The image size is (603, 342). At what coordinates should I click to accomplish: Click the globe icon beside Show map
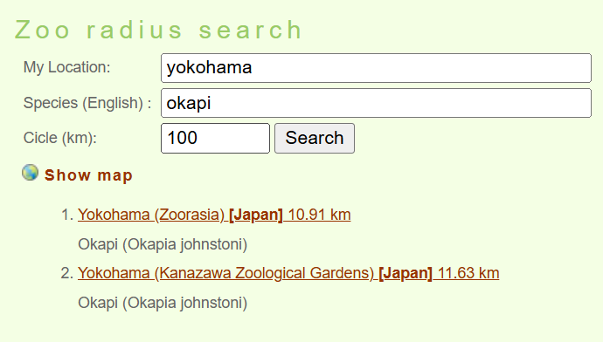(30, 173)
